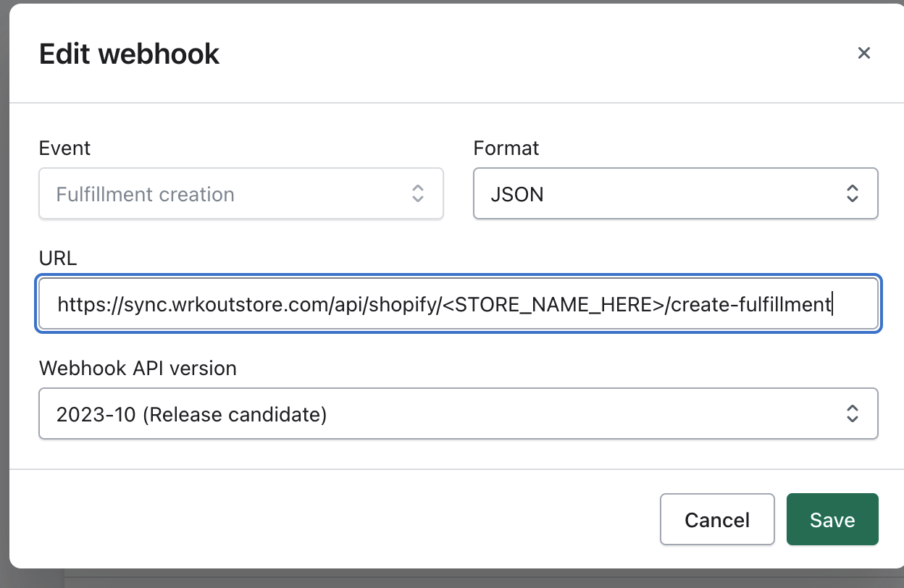Close the Edit webhook dialog

point(863,53)
